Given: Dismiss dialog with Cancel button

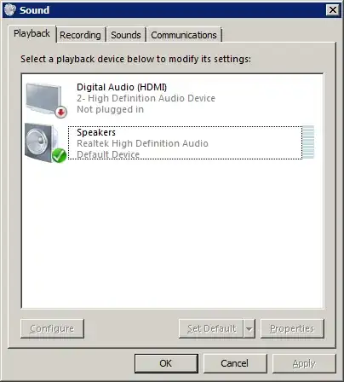Looking at the screenshot, I should coord(235,363).
